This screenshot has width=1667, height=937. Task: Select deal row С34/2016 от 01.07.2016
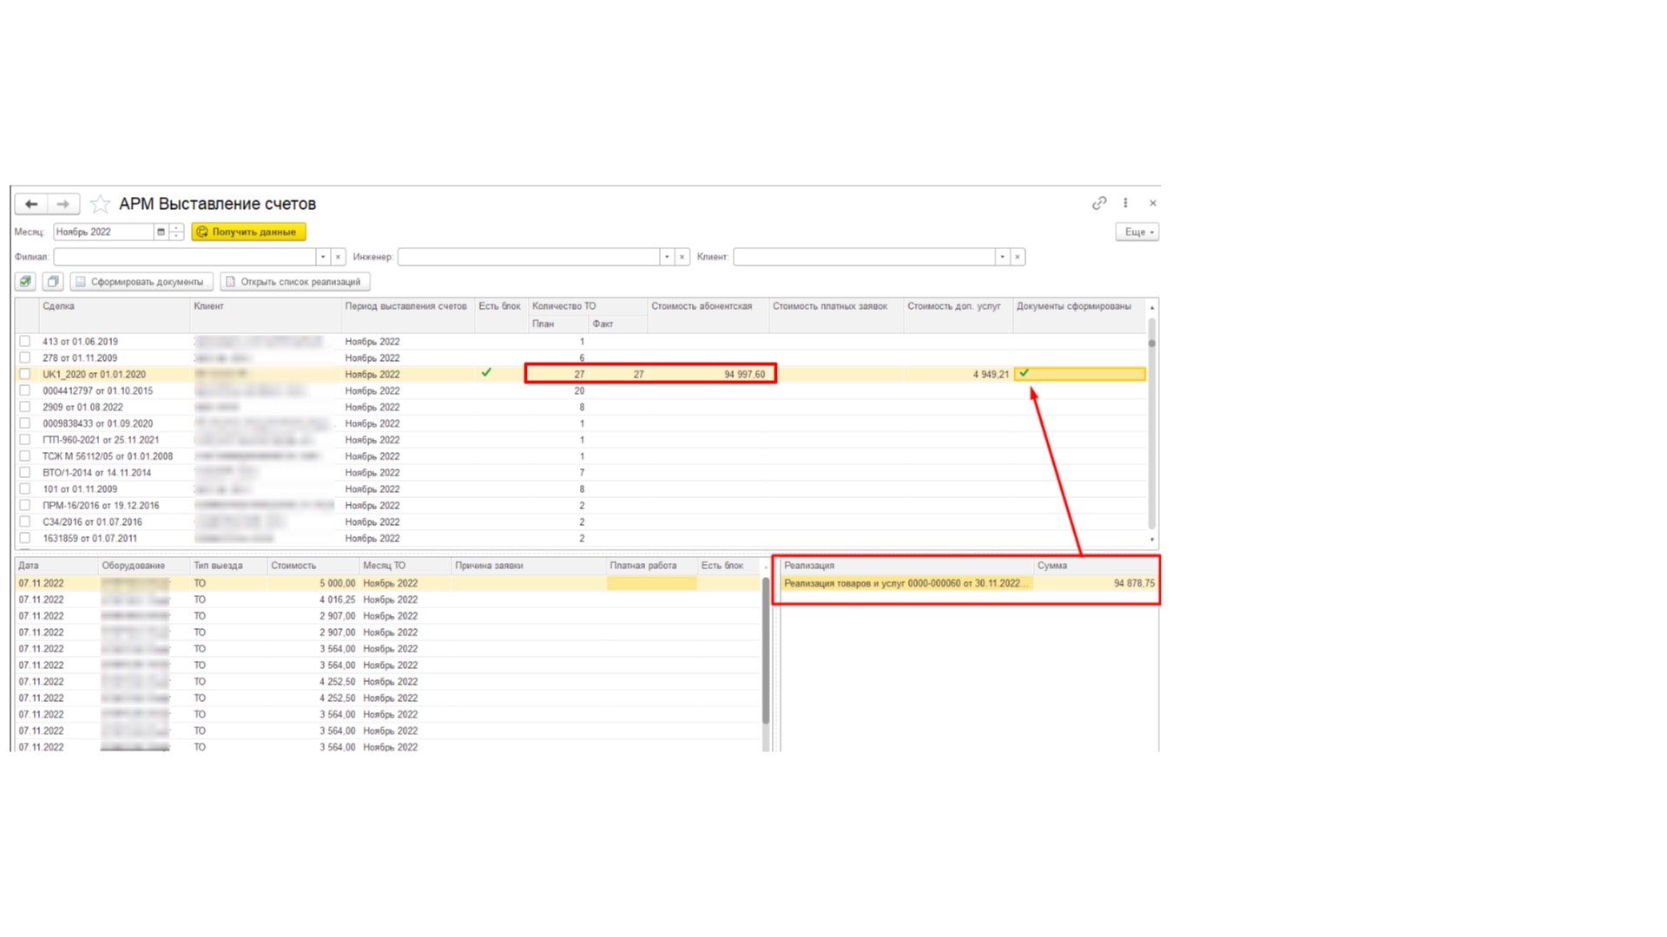pos(580,522)
